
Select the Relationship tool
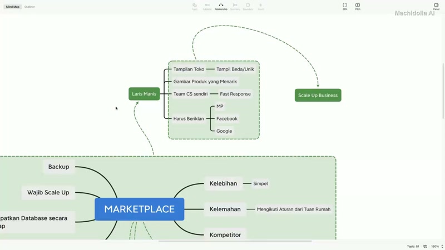point(221,7)
